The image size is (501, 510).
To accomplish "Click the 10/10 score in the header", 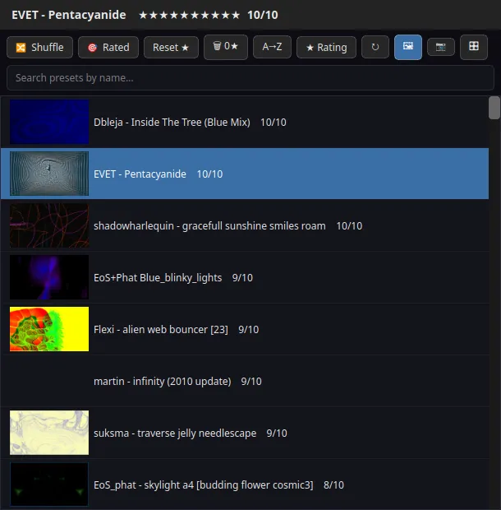I will (262, 15).
